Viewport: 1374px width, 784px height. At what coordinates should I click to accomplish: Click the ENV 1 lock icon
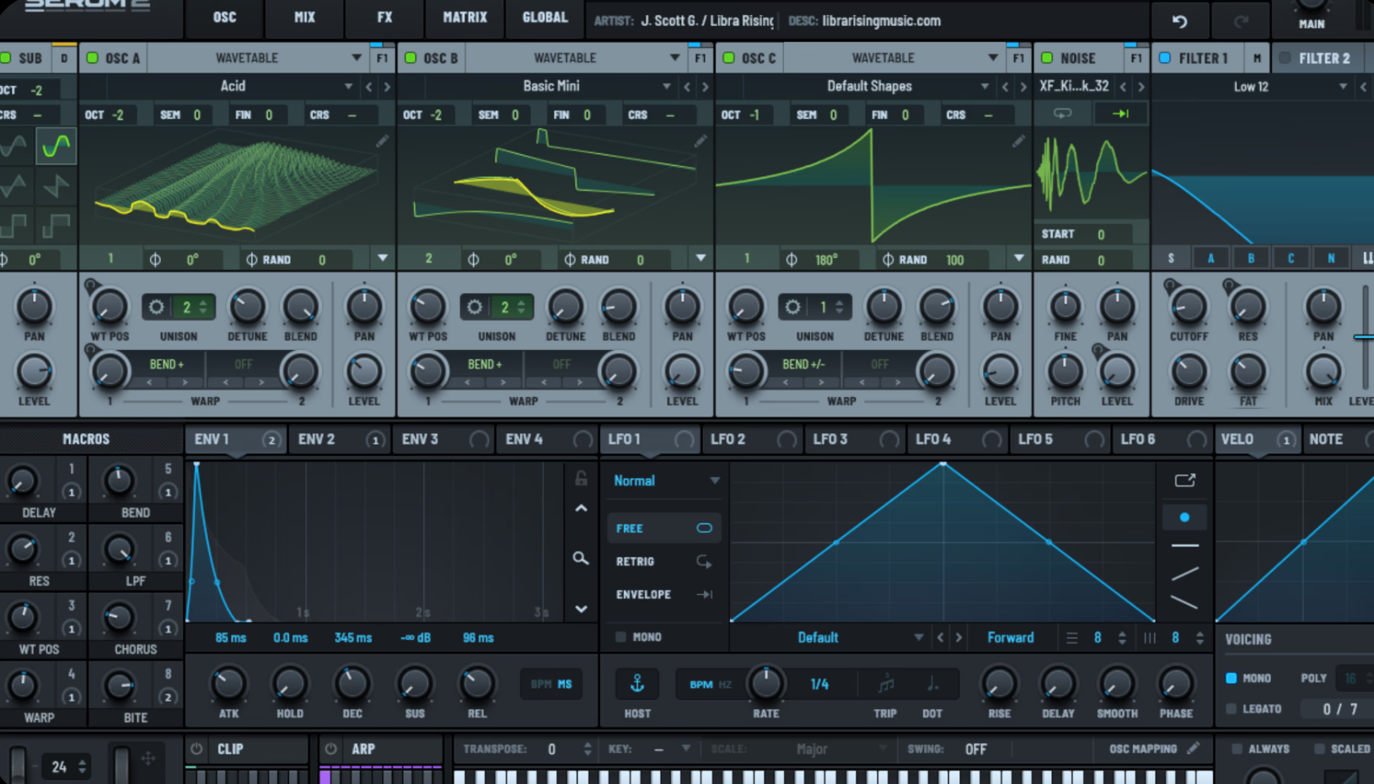(x=581, y=479)
